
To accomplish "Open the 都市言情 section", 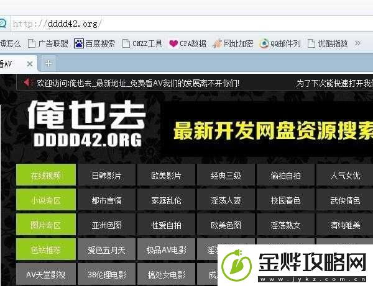I will point(106,200).
